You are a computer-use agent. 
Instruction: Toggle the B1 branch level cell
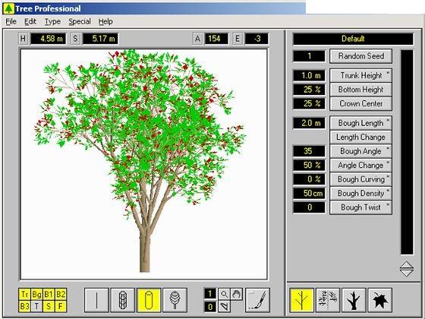(49, 295)
